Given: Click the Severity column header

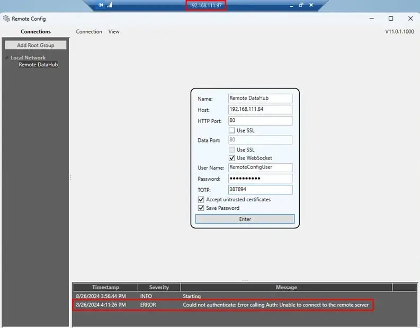Looking at the screenshot, I should [159, 287].
